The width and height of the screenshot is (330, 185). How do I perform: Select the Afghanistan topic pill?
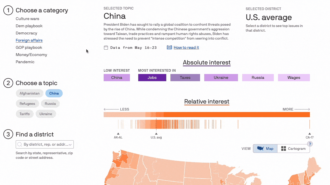[29, 93]
